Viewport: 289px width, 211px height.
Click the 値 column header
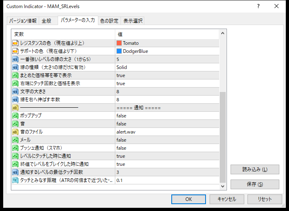pyautogui.click(x=167, y=34)
